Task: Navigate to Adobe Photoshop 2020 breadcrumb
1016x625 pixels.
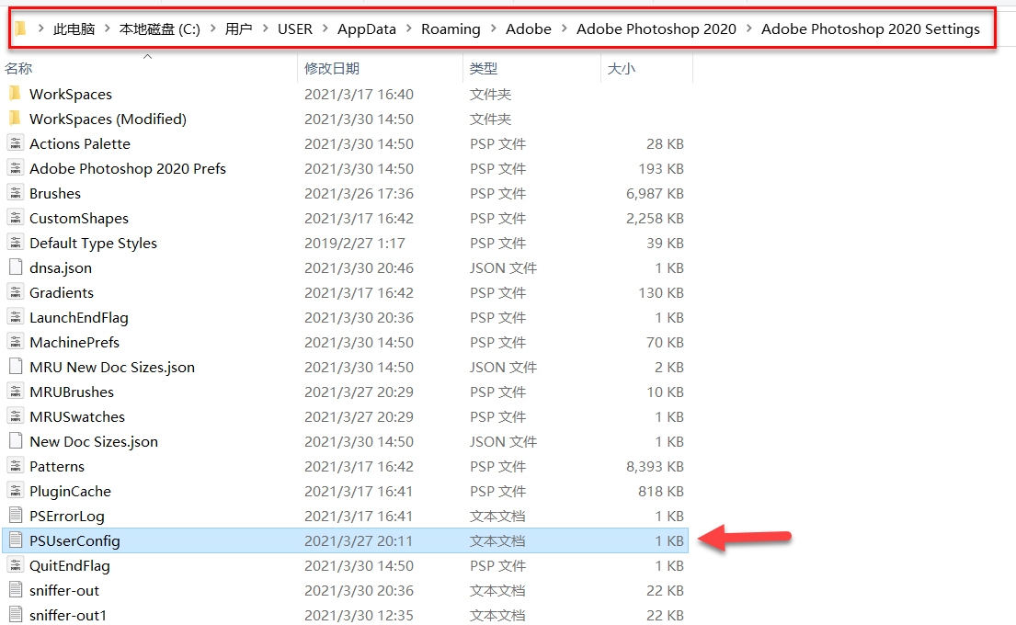Action: [x=656, y=29]
